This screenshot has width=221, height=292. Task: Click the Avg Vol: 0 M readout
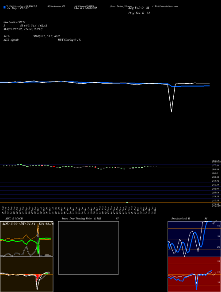[139, 8]
